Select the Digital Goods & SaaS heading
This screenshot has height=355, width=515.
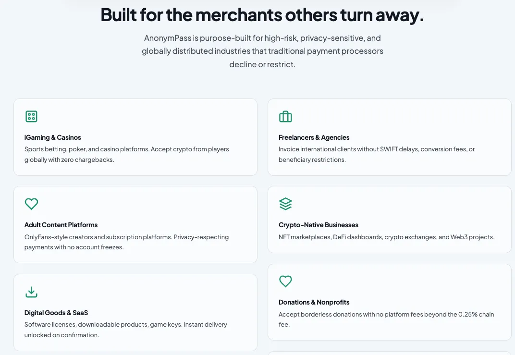[x=56, y=313]
